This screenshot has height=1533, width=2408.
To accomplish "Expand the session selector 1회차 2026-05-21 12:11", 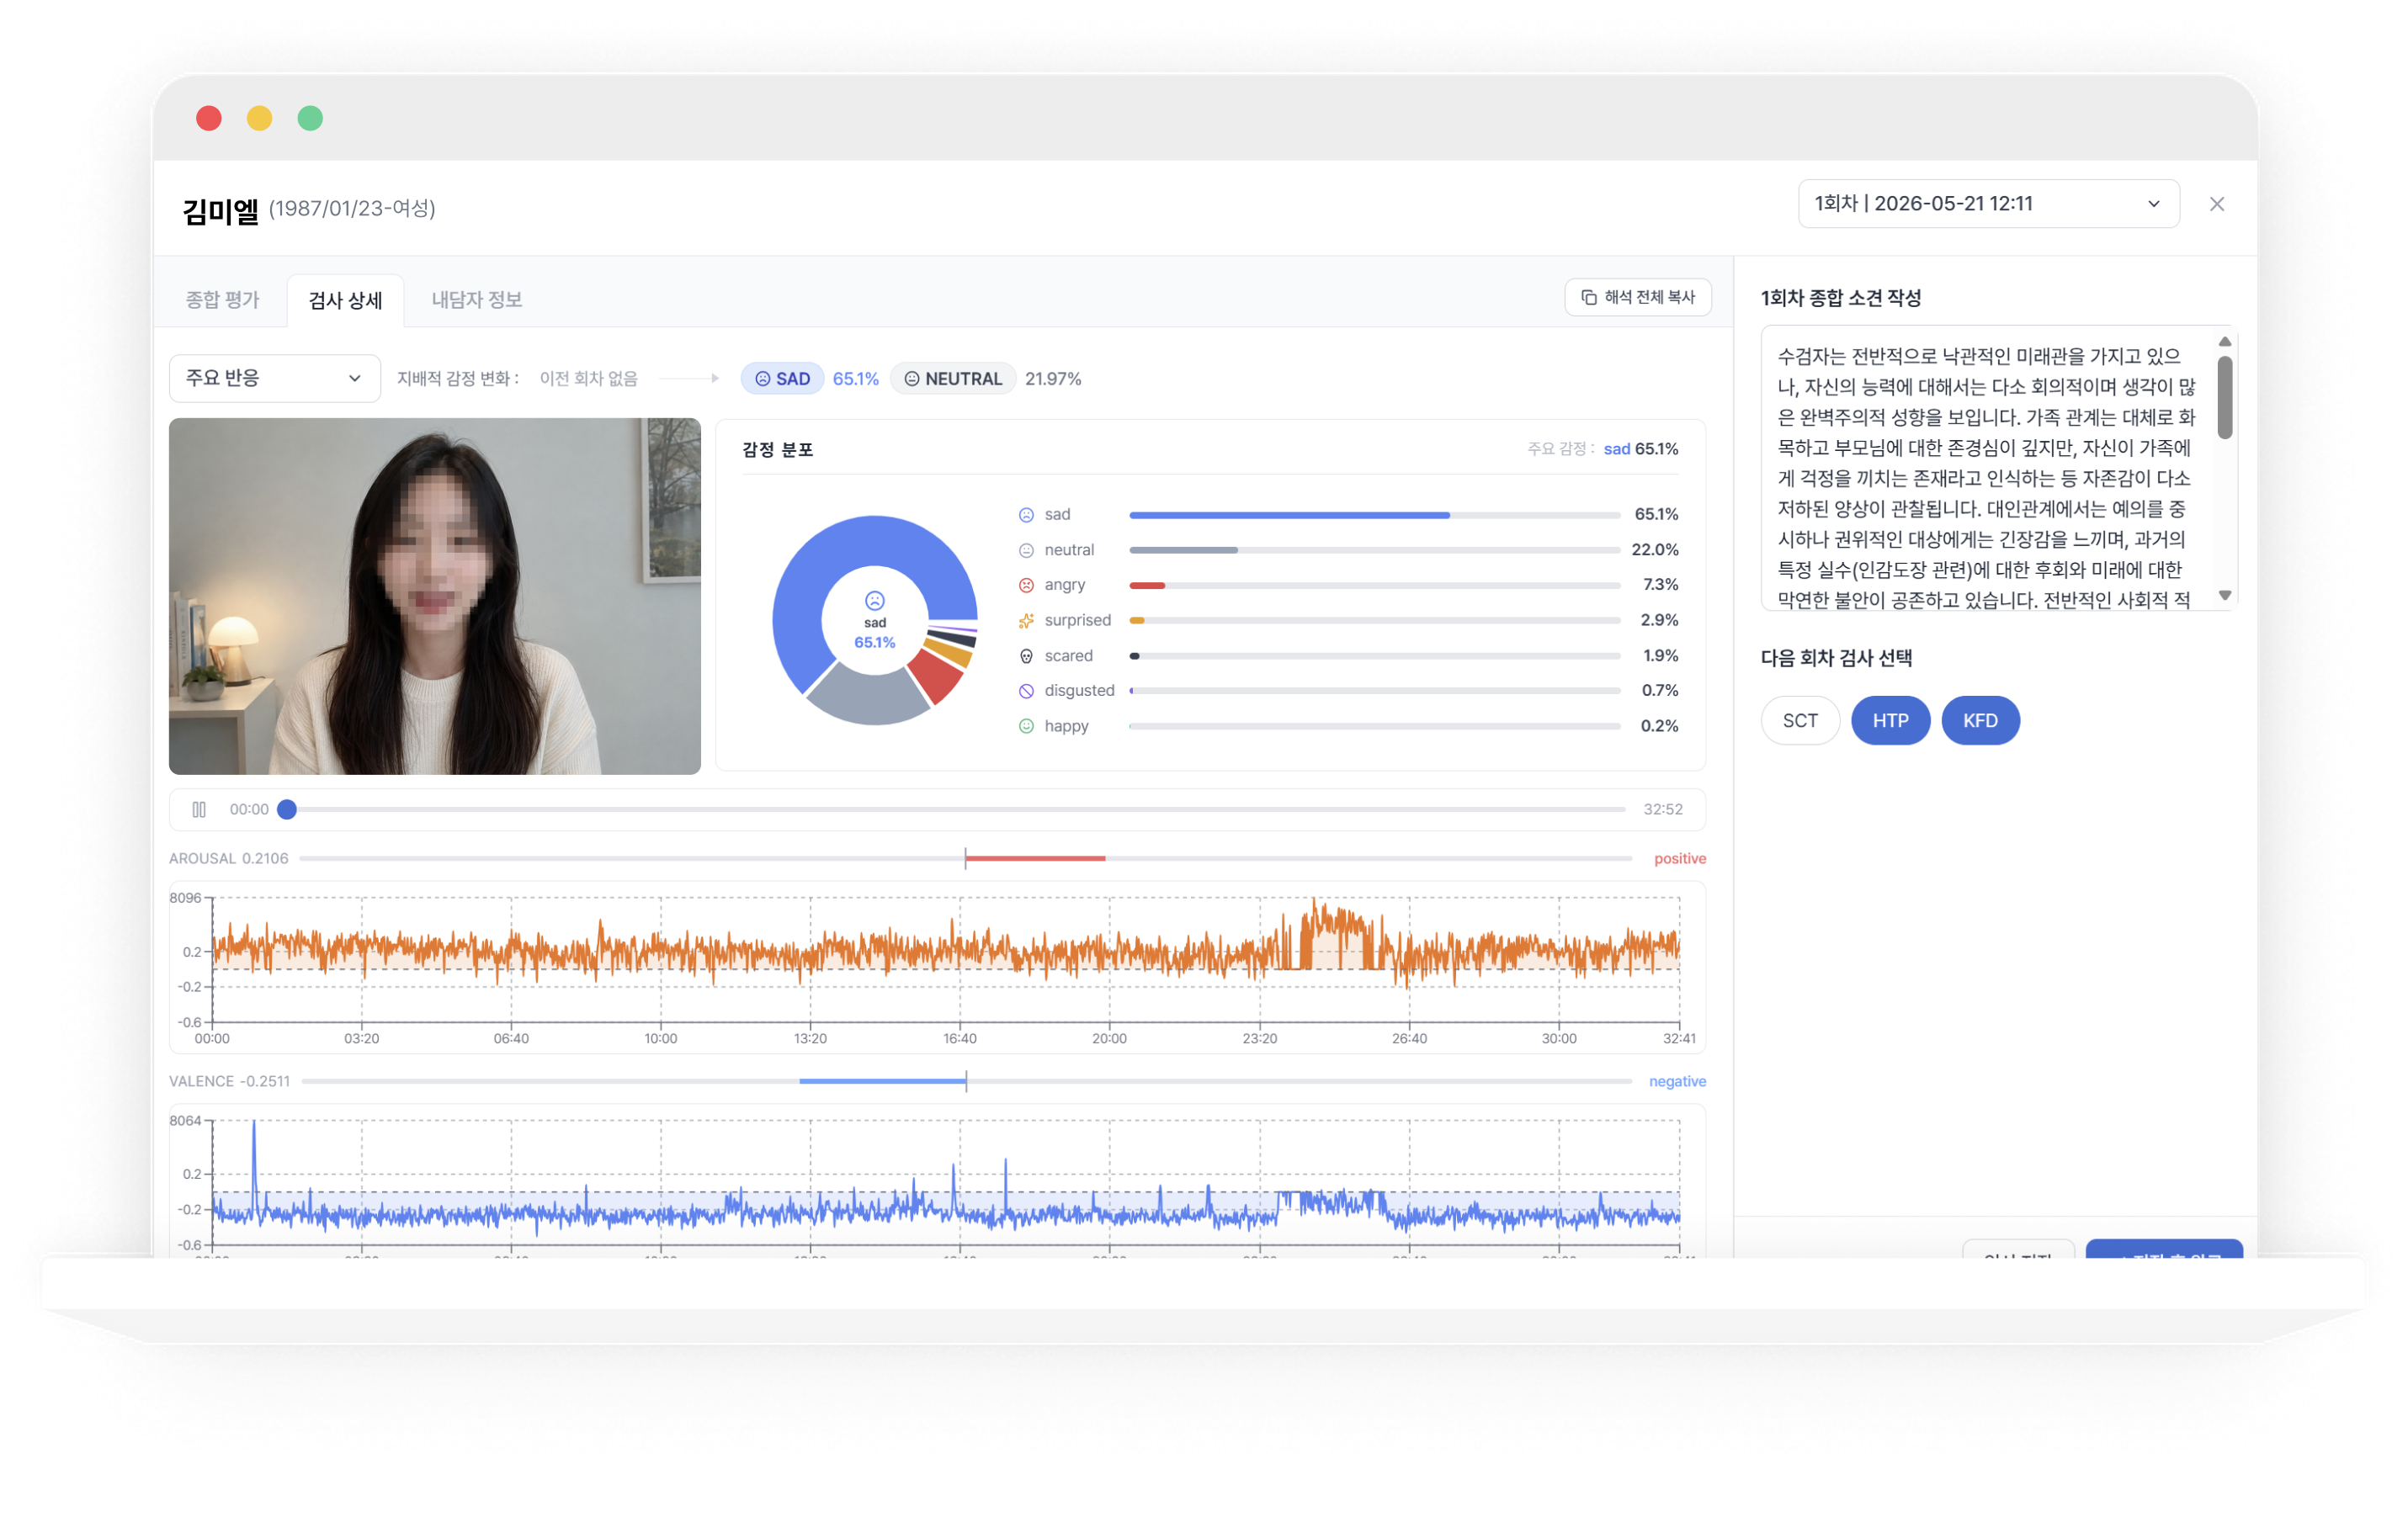I will click(x=1987, y=204).
